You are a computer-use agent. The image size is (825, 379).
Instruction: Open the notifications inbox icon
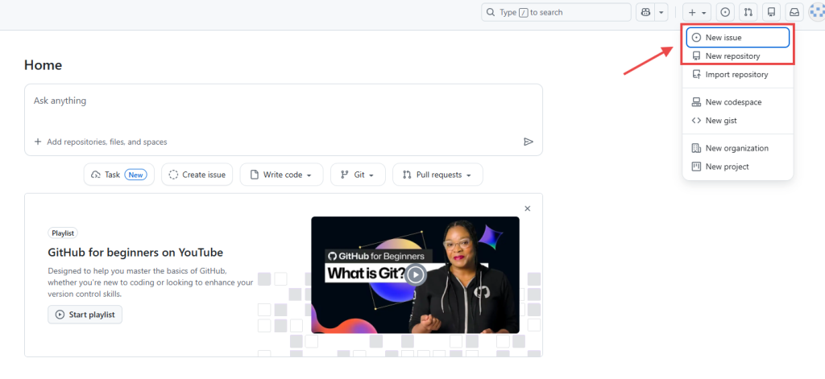[794, 12]
